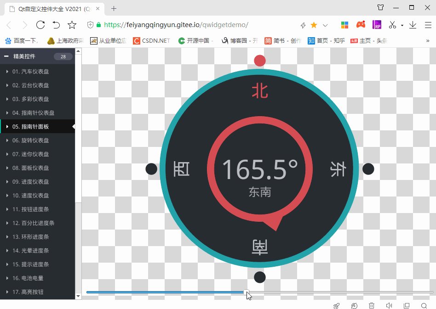Open the trash clear-data icon at the bottom
Viewport: 436px width, 309px height.
click(x=371, y=305)
